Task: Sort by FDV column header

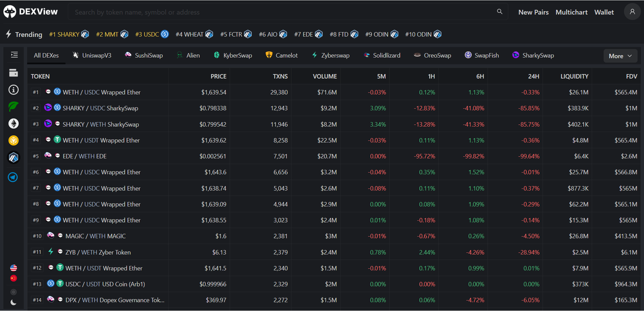Action: [x=631, y=76]
